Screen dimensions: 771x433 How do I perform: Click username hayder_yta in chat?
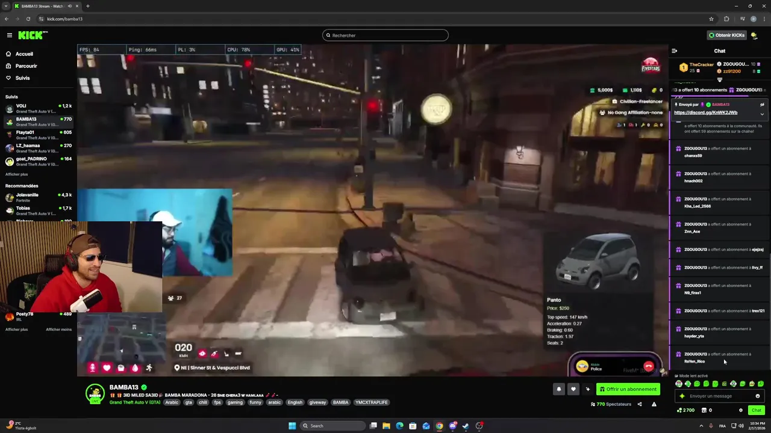(694, 336)
